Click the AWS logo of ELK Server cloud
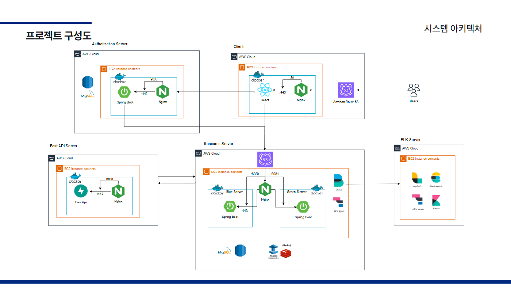Image resolution: width=511 pixels, height=288 pixels. point(397,148)
